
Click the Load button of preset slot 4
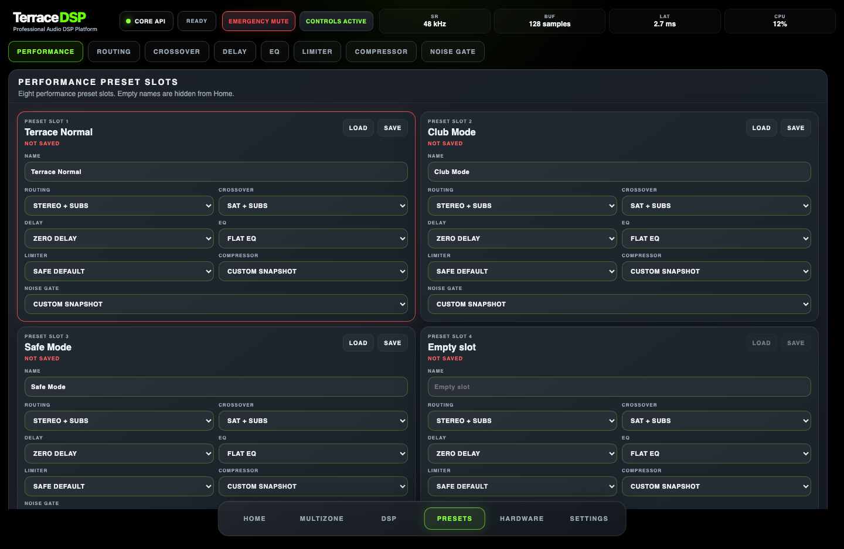tap(761, 343)
